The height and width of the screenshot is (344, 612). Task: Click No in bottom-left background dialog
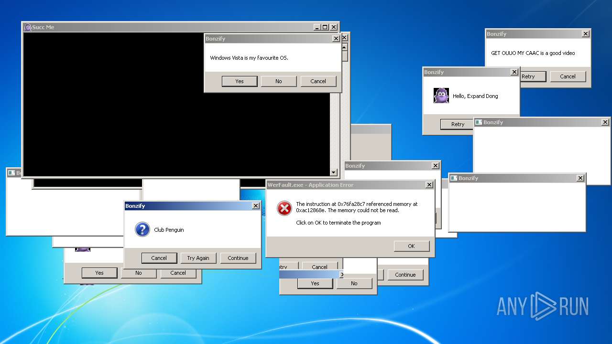139,274
